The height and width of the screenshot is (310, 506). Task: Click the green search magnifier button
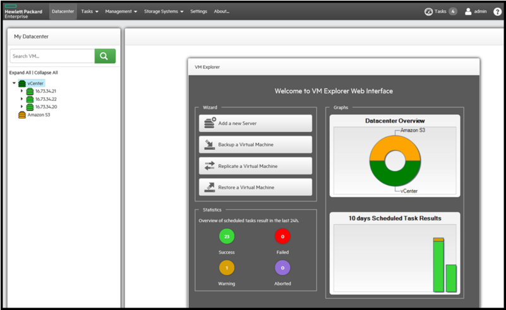(105, 56)
